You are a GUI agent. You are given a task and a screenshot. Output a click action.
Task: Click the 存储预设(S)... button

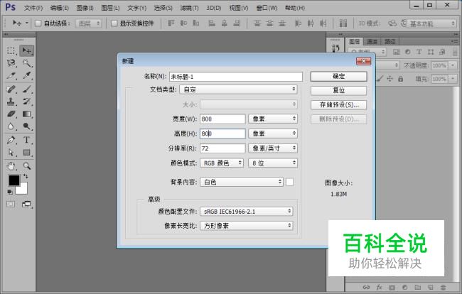[338, 105]
